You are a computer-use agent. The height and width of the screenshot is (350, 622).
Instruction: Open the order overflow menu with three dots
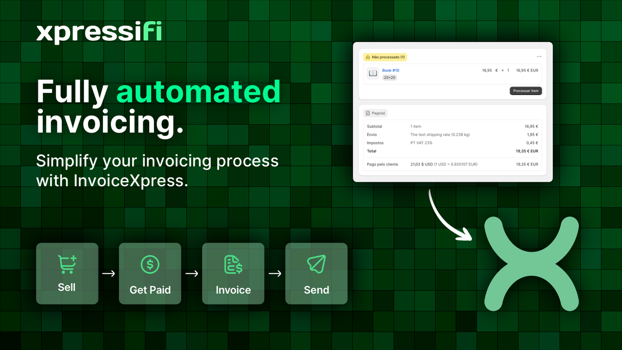point(538,56)
